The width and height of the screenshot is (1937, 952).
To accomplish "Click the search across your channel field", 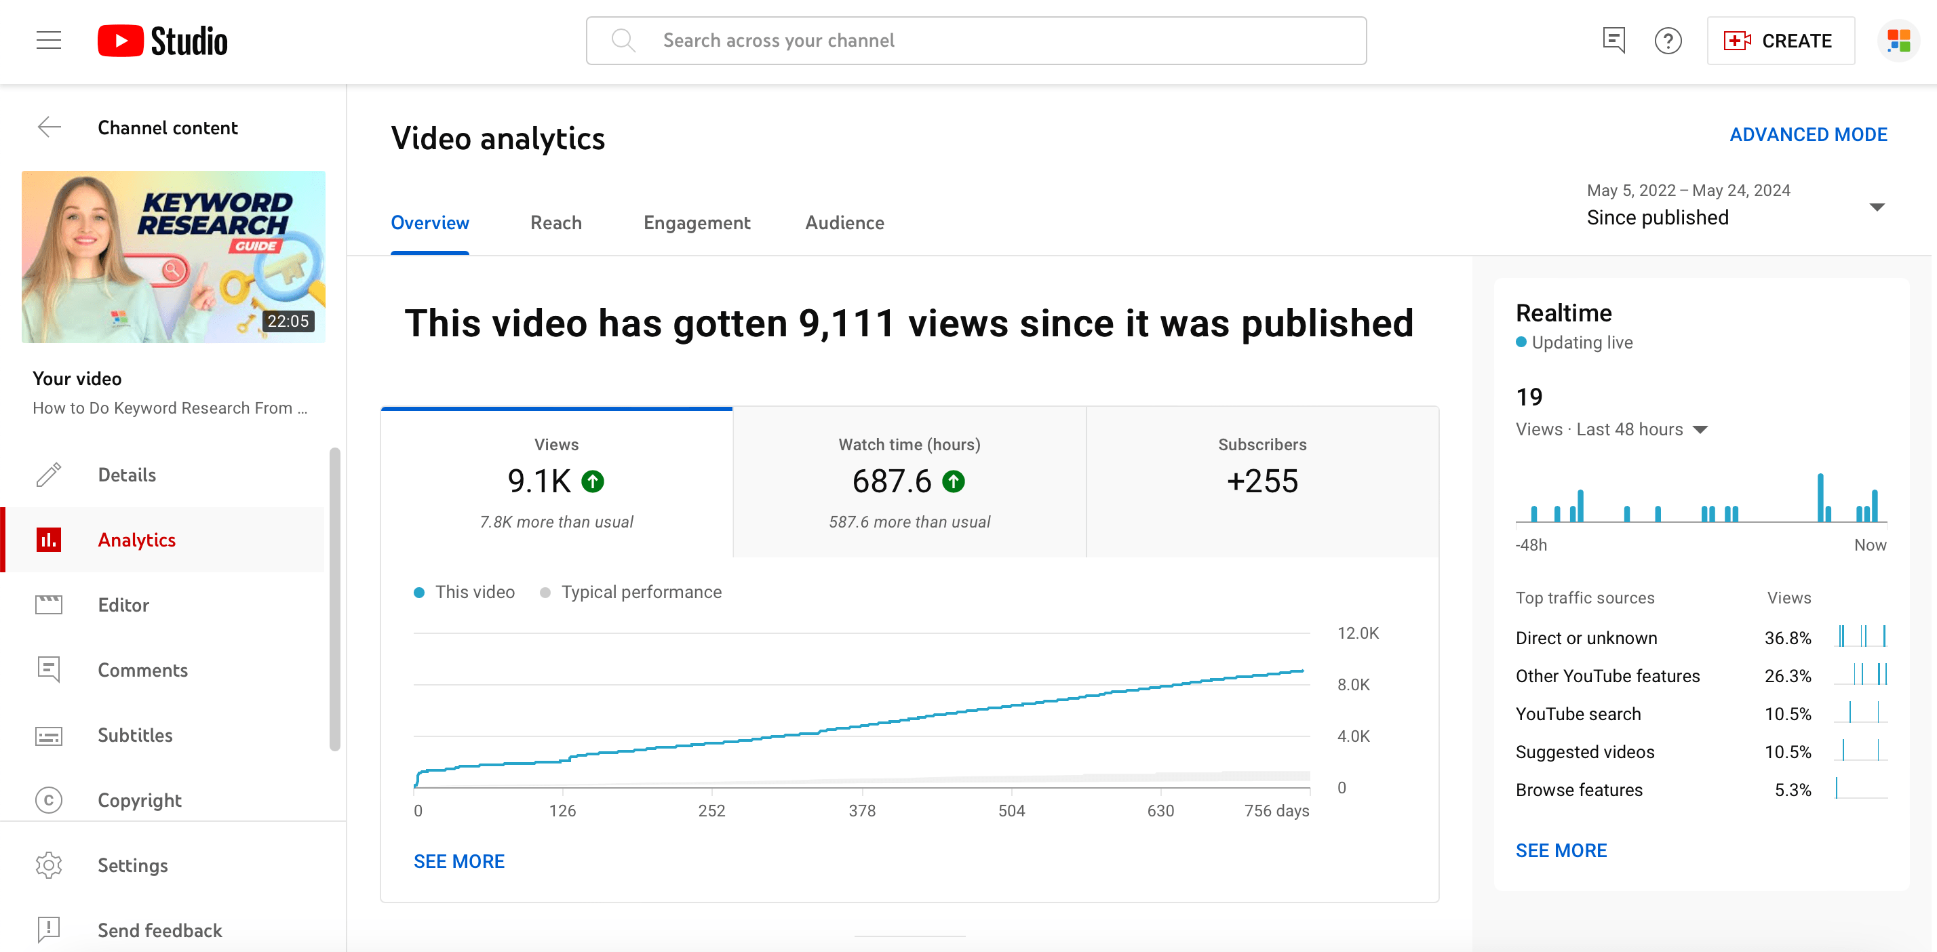I will (976, 41).
